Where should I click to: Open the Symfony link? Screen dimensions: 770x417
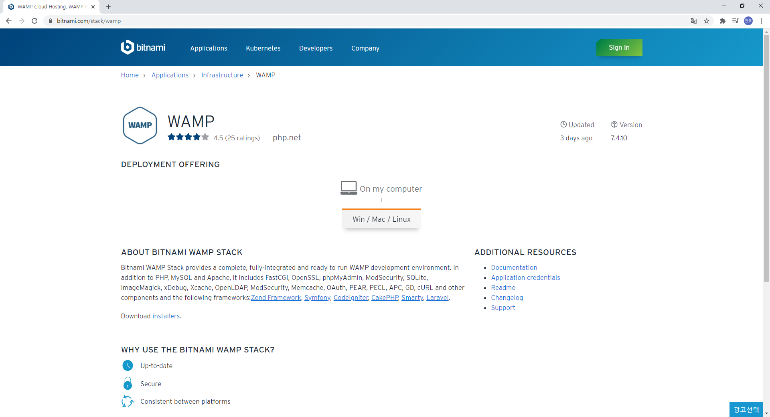[317, 298]
